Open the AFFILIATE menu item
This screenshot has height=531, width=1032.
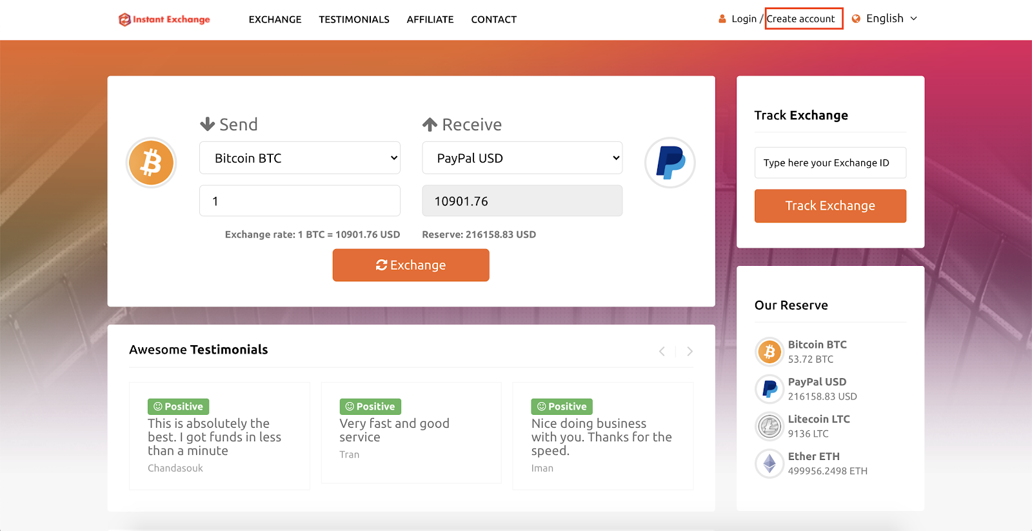coord(430,19)
